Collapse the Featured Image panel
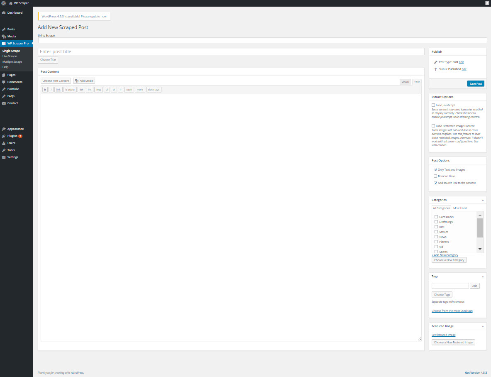This screenshot has height=377, width=491. [483, 326]
